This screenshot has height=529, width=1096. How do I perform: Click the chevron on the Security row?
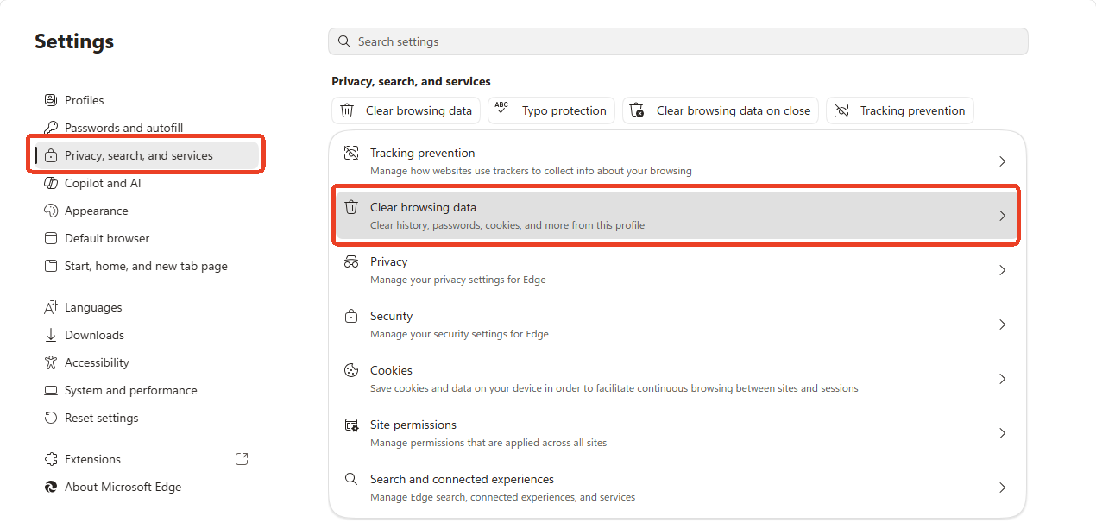1002,324
